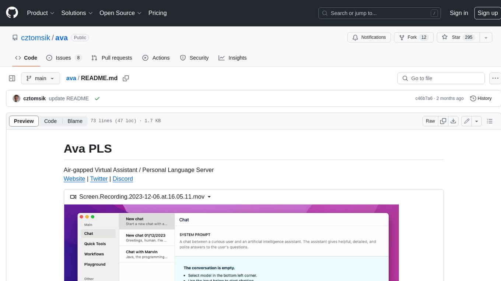
Task: Open the Discord link
Action: [x=123, y=179]
